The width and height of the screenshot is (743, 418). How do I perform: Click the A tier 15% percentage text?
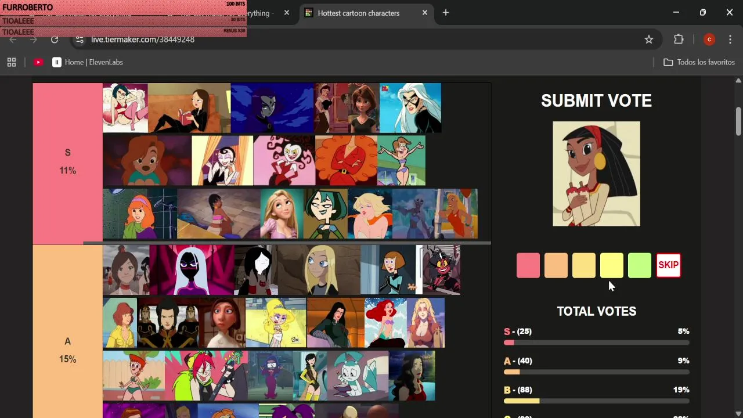pyautogui.click(x=67, y=359)
